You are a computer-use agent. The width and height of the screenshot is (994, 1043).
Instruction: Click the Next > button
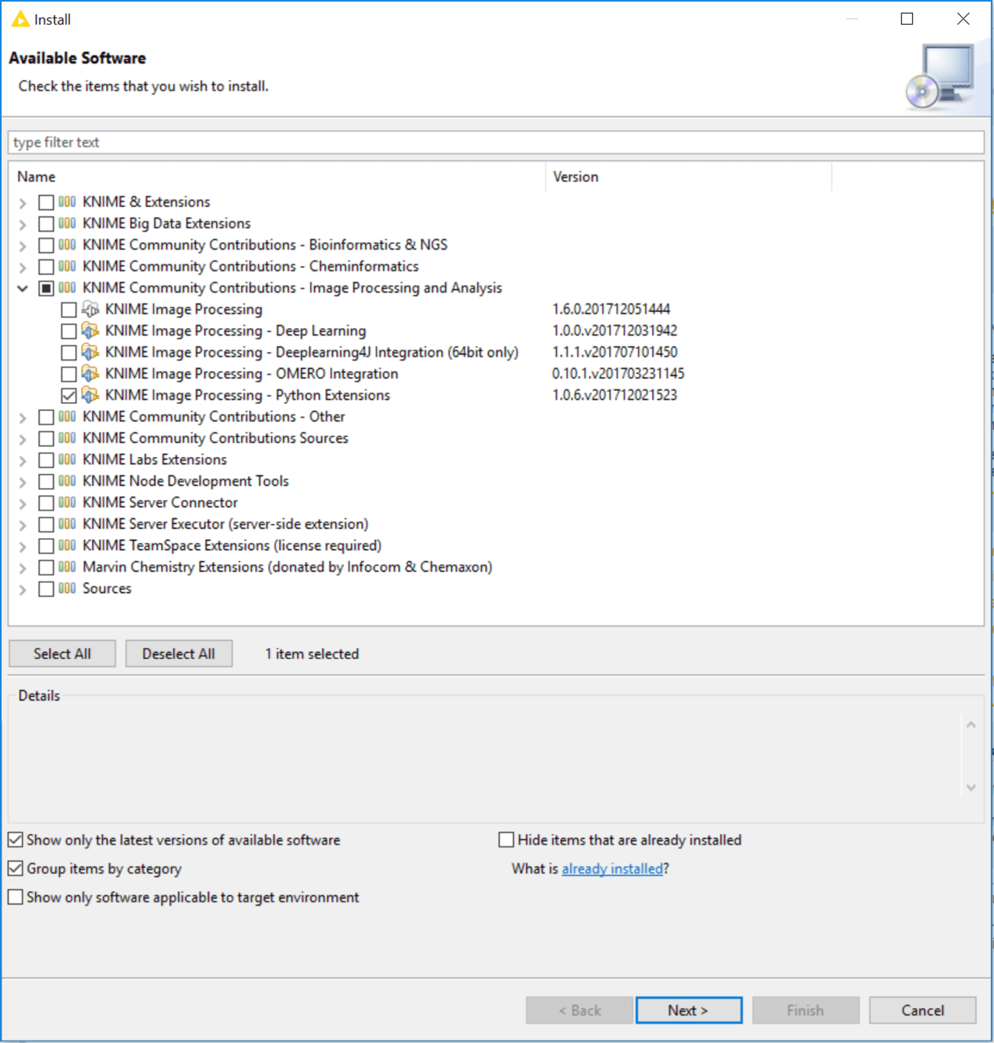[x=689, y=1010]
